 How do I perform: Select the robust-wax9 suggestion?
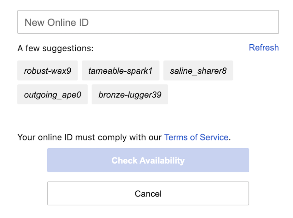(x=48, y=70)
